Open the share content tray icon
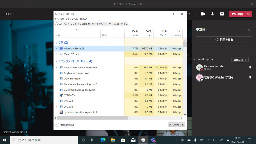Image resolution: width=256 pixels, height=144 pixels. [x=222, y=14]
